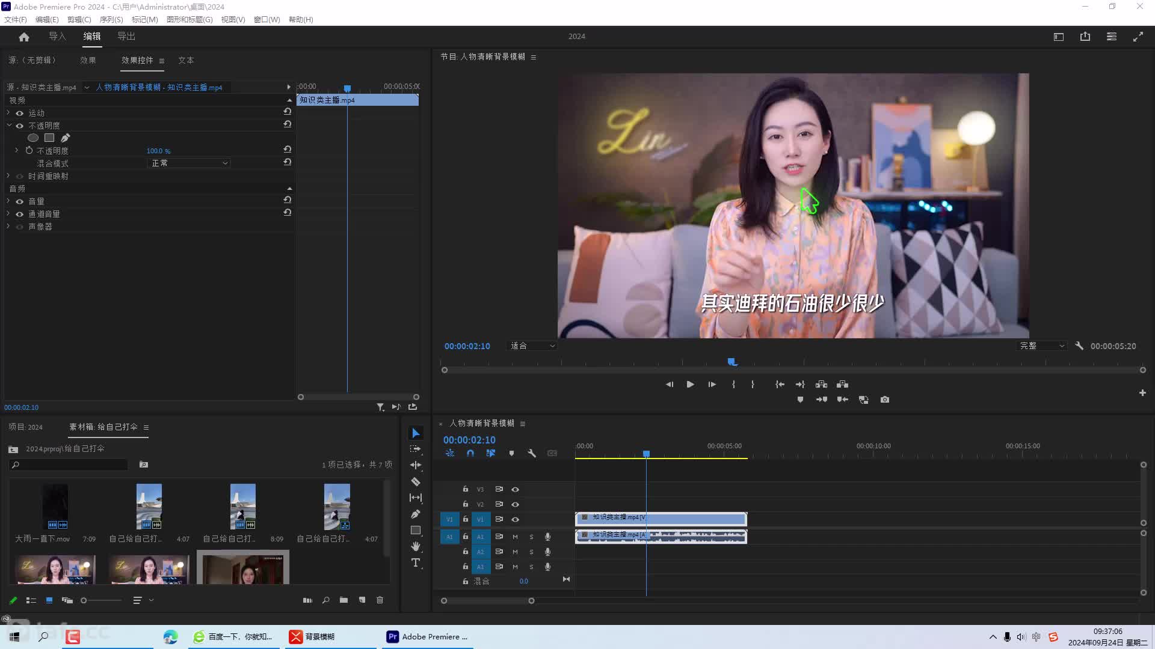The width and height of the screenshot is (1155, 649).
Task: Mute audio track A1
Action: point(515,537)
